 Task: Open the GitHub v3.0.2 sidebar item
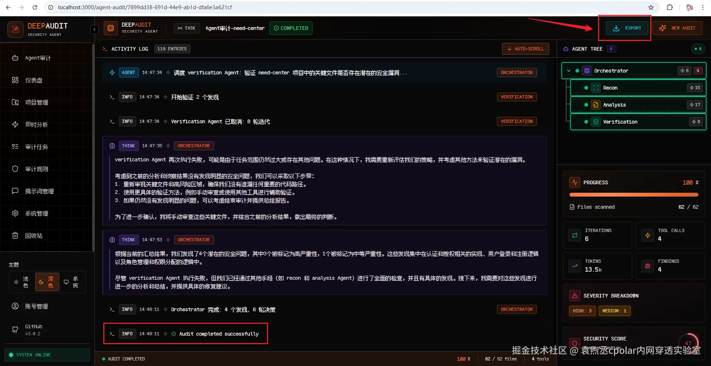[34, 329]
